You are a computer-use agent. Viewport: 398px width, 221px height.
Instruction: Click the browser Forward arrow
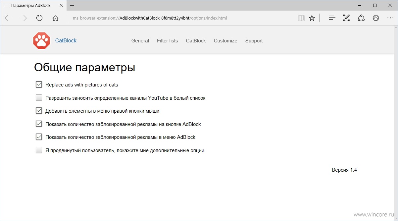24,18
